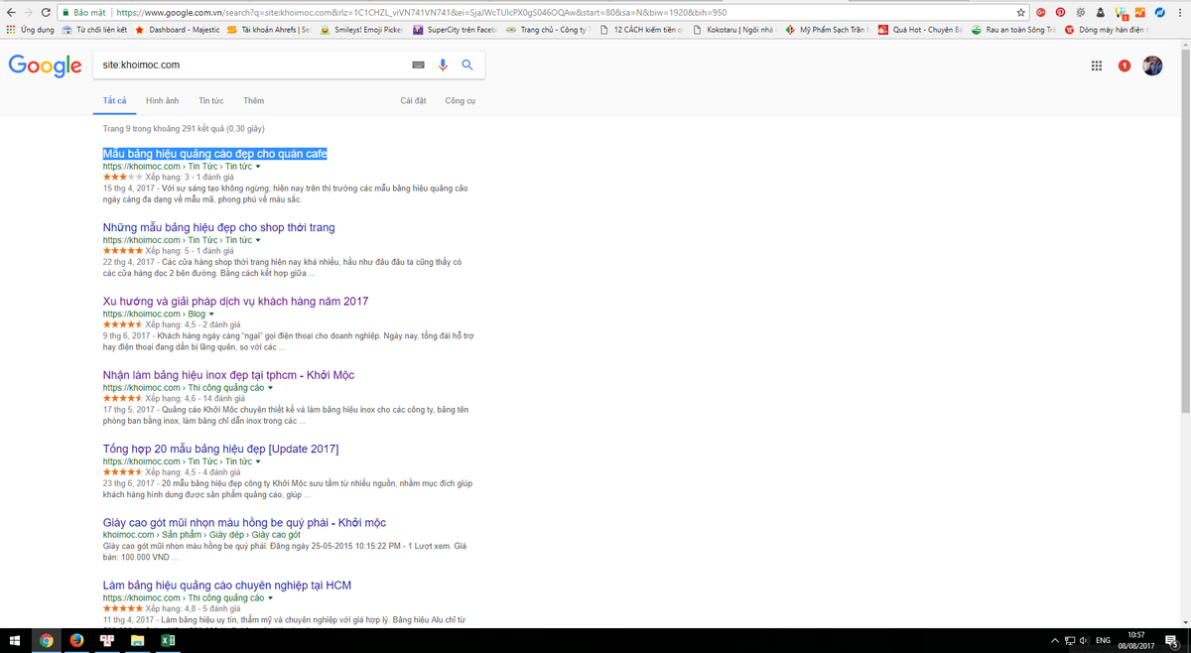
Task: Open Cài đặt search settings
Action: [x=413, y=101]
